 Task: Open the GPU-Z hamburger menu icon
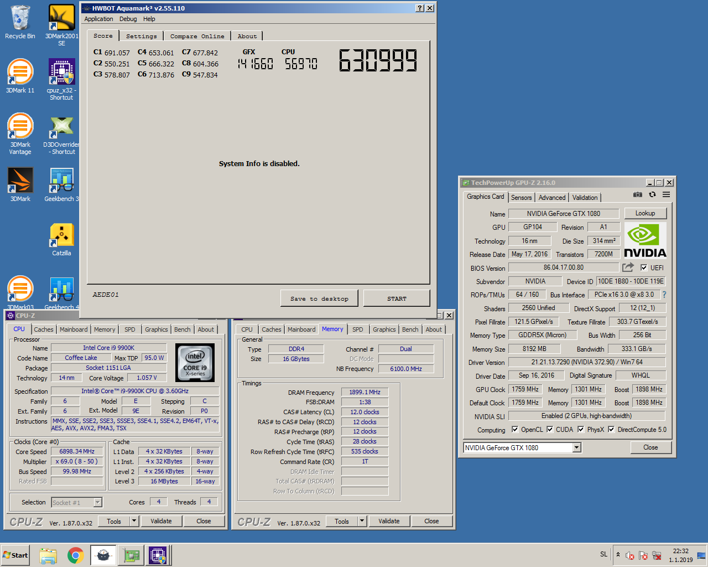point(667,194)
